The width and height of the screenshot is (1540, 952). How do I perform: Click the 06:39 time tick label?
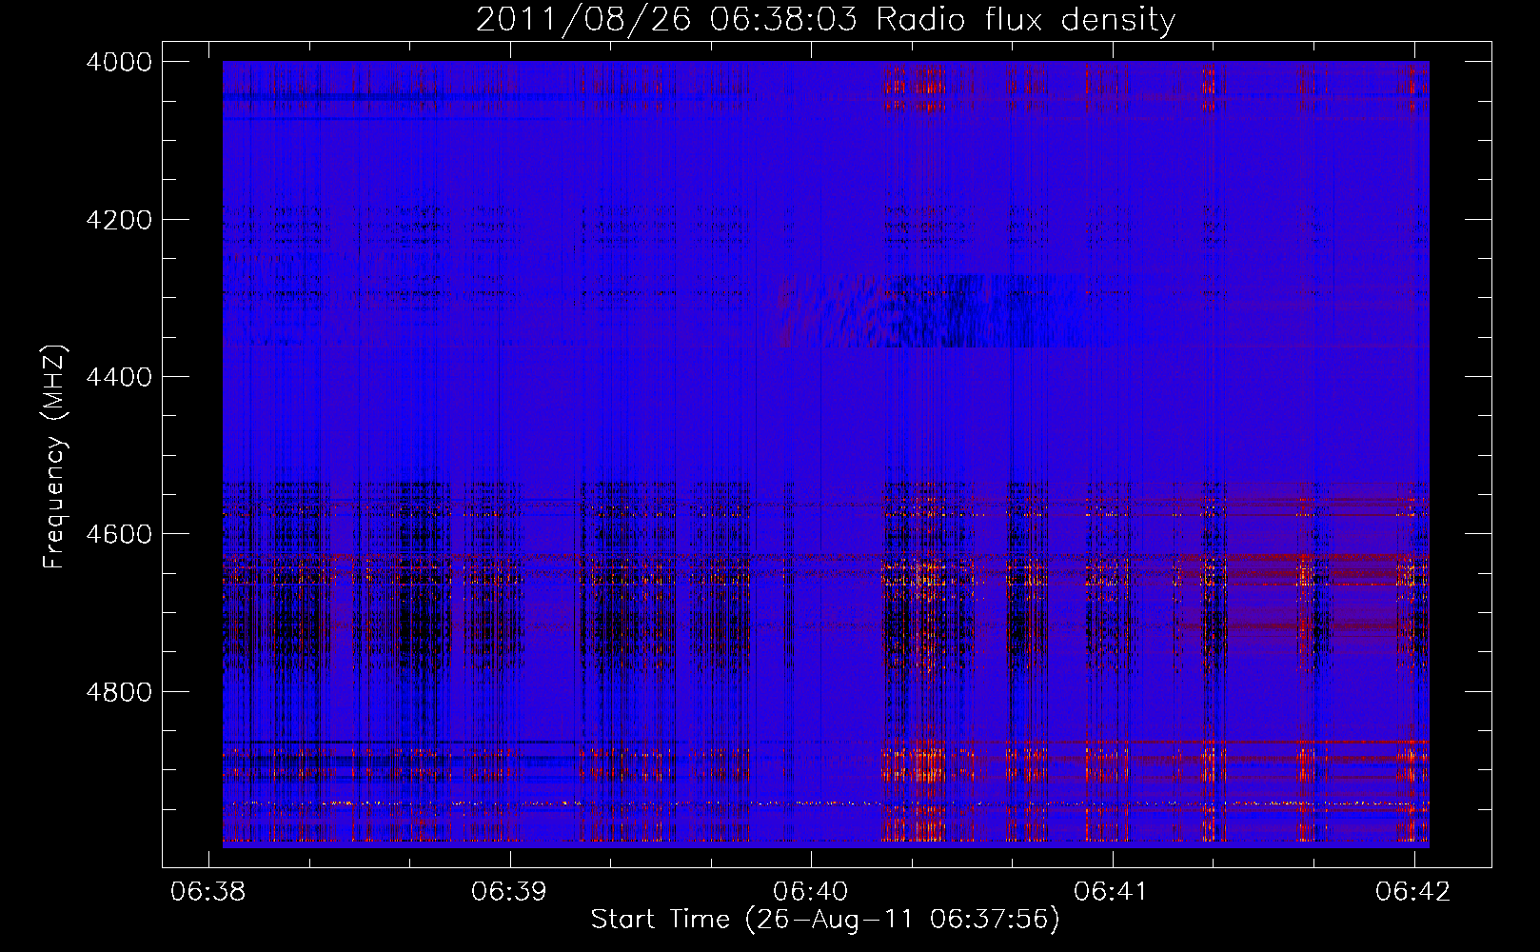tap(509, 891)
